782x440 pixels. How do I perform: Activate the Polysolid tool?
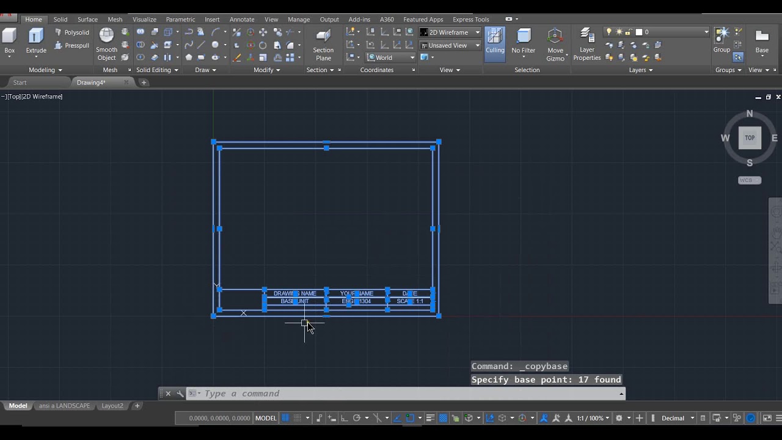pyautogui.click(x=72, y=32)
